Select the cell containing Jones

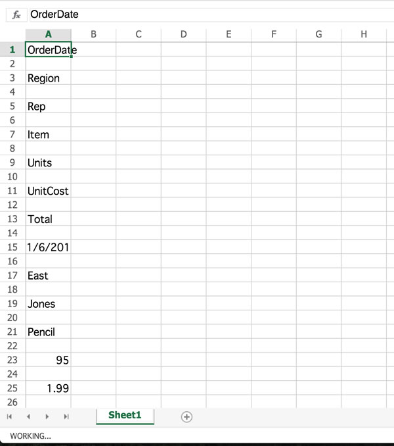click(x=48, y=303)
